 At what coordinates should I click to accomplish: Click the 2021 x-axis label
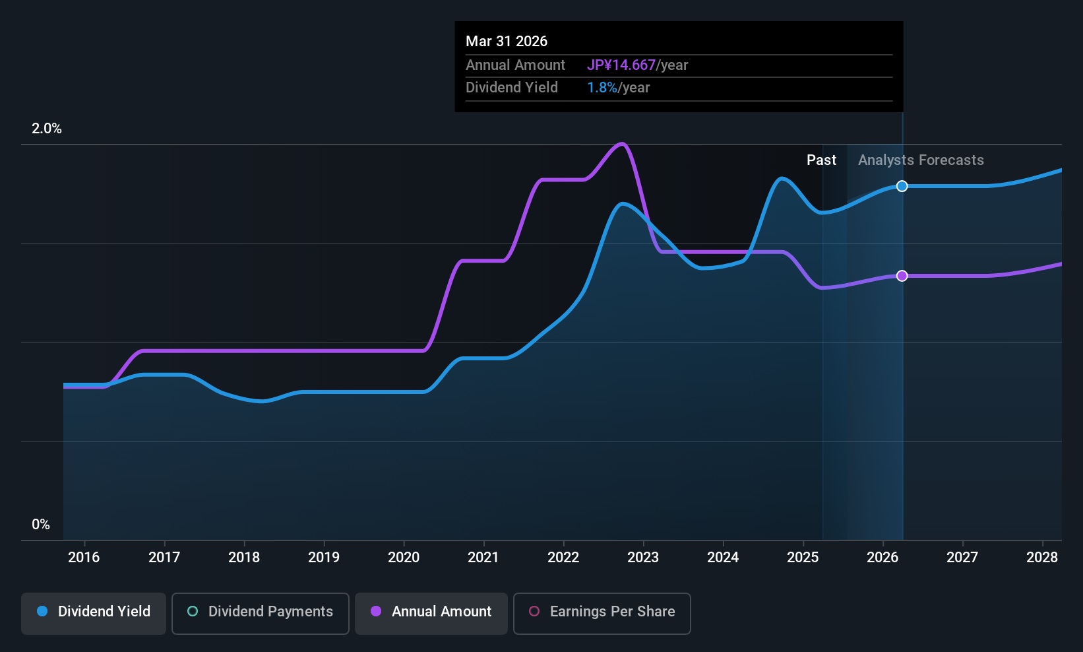point(483,558)
